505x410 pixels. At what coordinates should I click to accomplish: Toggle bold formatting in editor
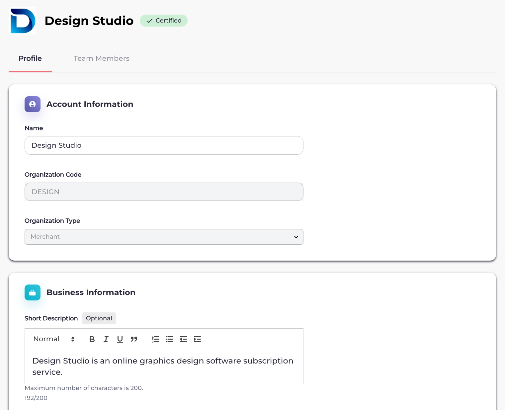pyautogui.click(x=92, y=339)
